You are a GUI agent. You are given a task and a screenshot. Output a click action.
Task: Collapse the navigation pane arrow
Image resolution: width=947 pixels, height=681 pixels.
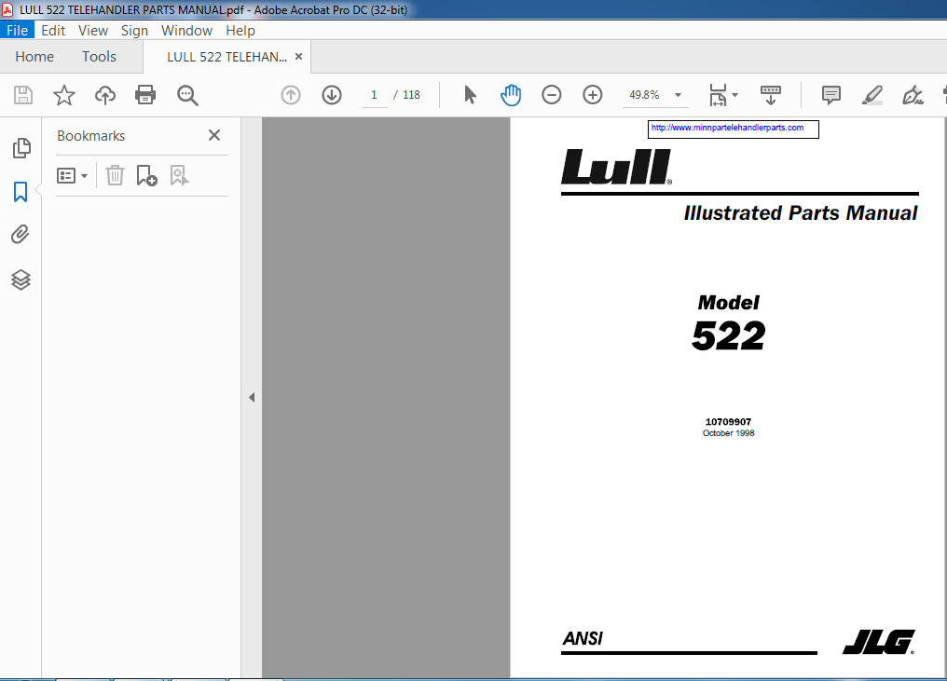pyautogui.click(x=252, y=397)
